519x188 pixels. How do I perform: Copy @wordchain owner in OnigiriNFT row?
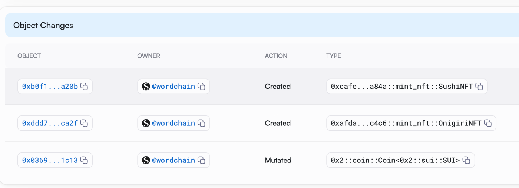[201, 123]
